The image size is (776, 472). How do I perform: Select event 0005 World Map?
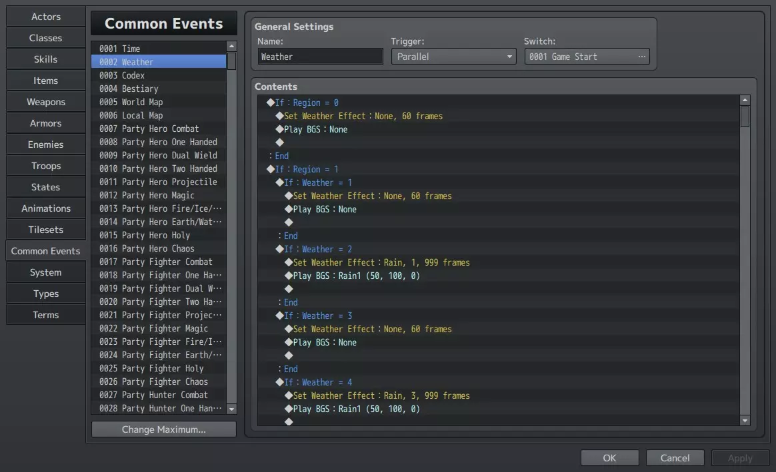pos(159,102)
